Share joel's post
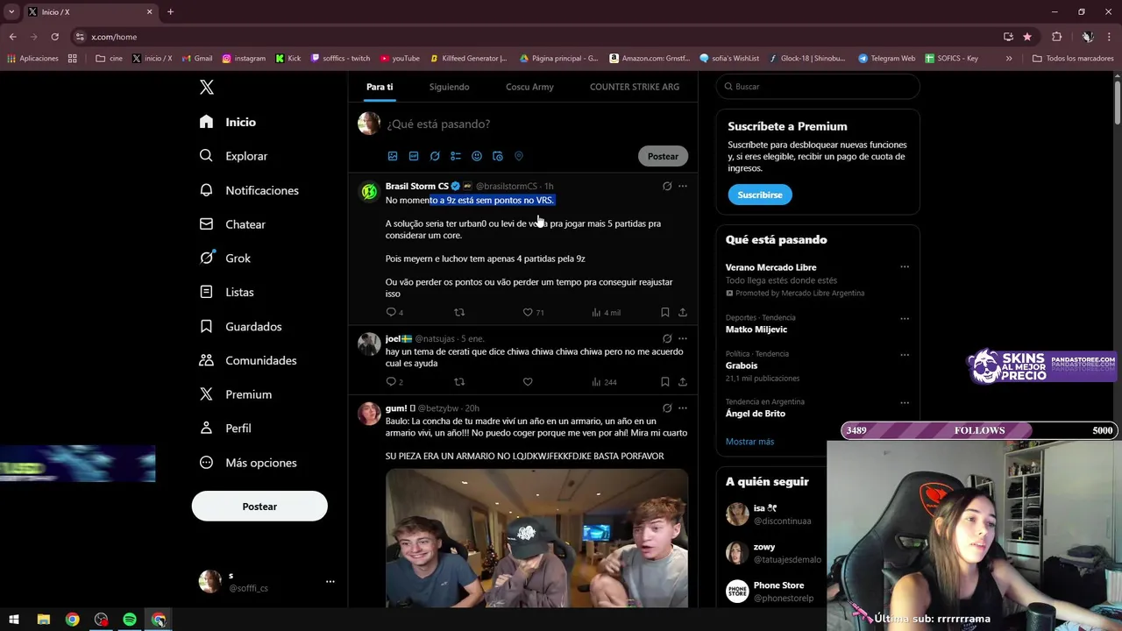This screenshot has height=631, width=1122. [x=683, y=382]
